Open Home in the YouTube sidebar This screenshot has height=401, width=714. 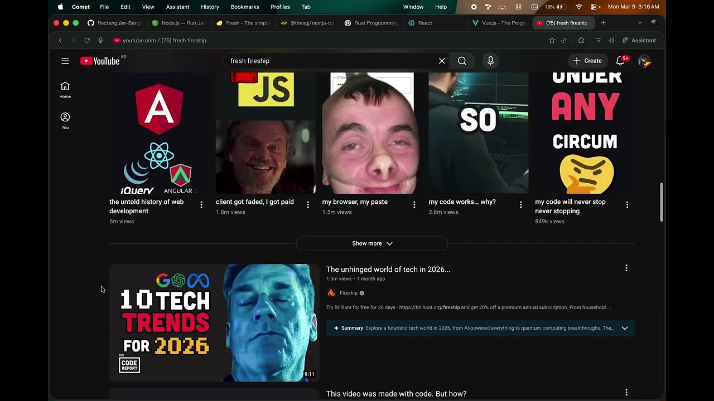click(65, 90)
